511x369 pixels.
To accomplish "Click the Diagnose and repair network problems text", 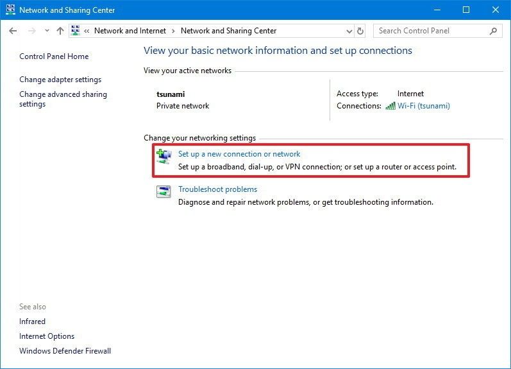I will coord(306,202).
